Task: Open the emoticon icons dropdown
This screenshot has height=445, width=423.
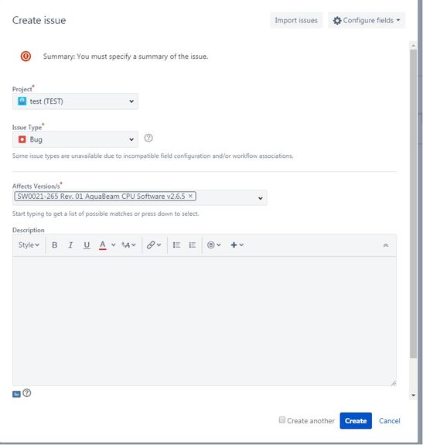Action: [213, 245]
